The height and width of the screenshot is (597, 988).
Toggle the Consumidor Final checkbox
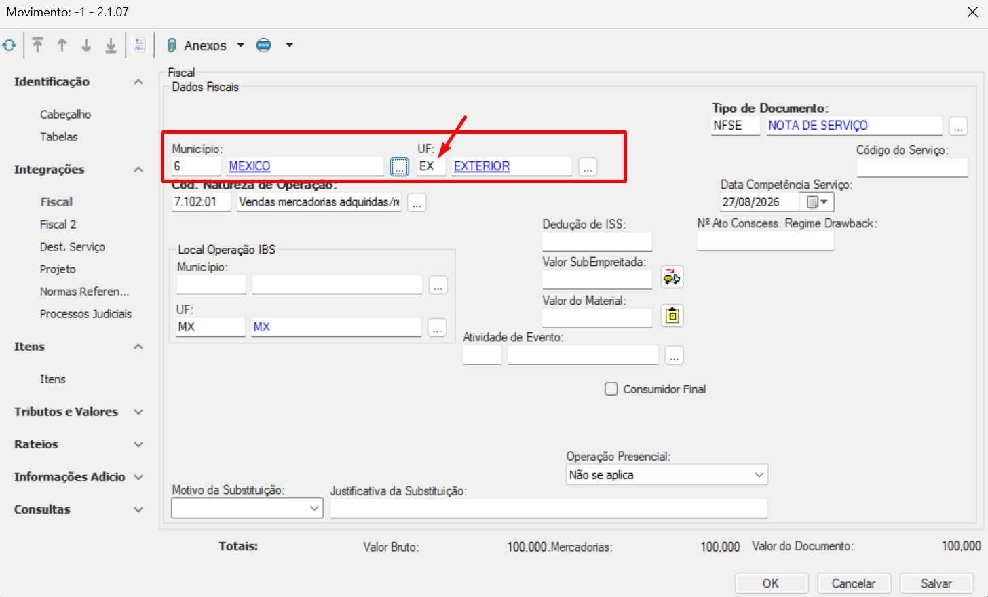[611, 389]
